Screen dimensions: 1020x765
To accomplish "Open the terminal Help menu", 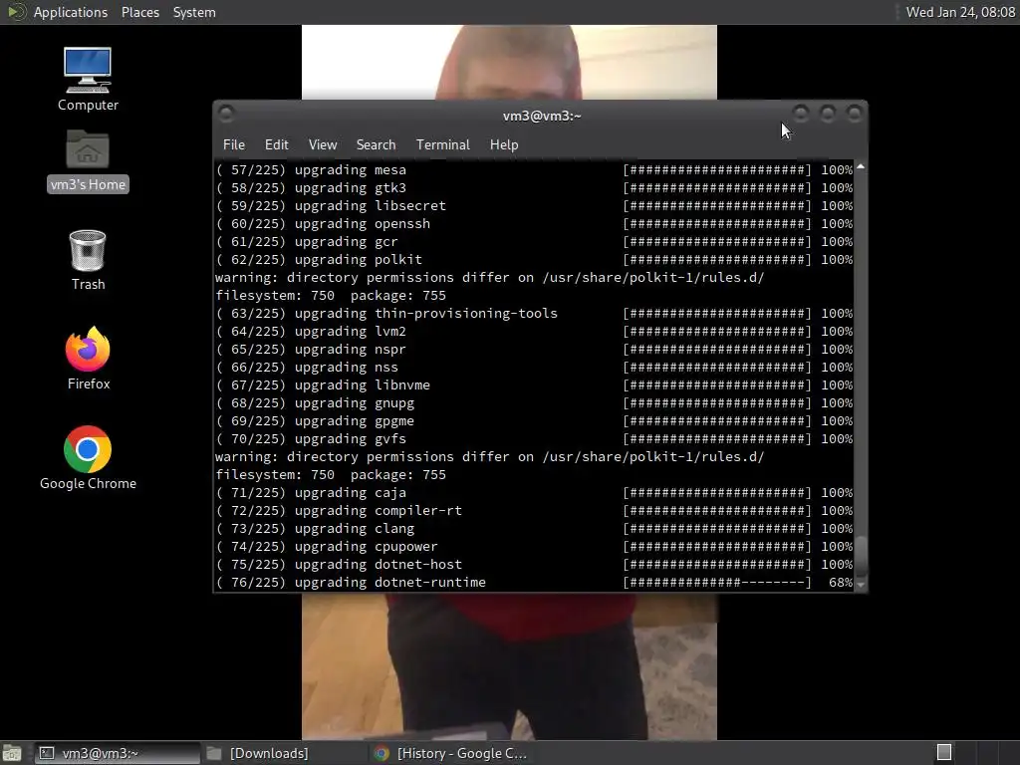I will 504,144.
